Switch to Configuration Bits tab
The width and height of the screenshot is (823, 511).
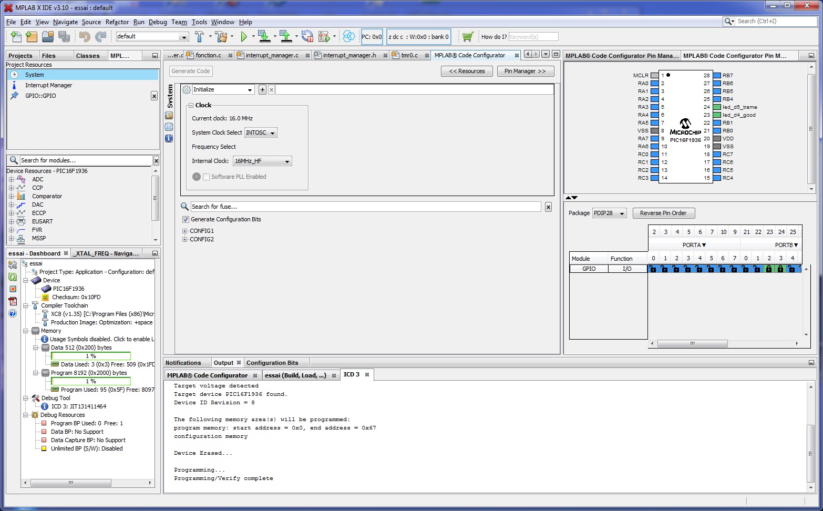coord(272,363)
